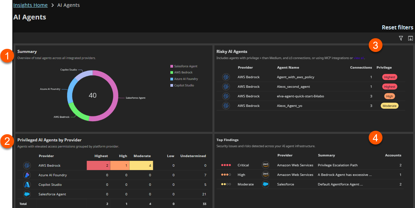Click the Summary column header in Top Findings
Viewport: 415px width, 208px height.
point(326,155)
